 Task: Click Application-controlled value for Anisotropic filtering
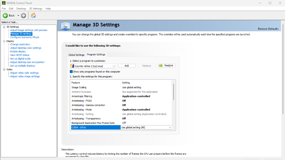pos(136,96)
